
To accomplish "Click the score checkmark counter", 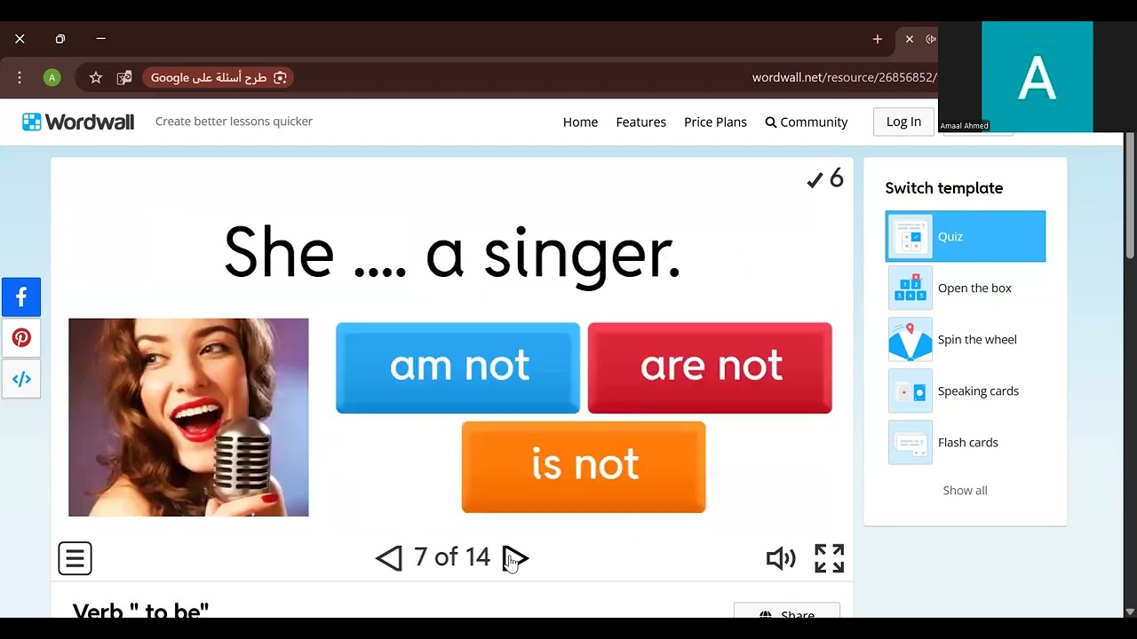I will (825, 179).
